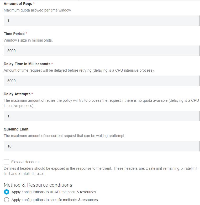Click the "Method & Resource conditions" heading
200x205 pixels.
(38, 185)
